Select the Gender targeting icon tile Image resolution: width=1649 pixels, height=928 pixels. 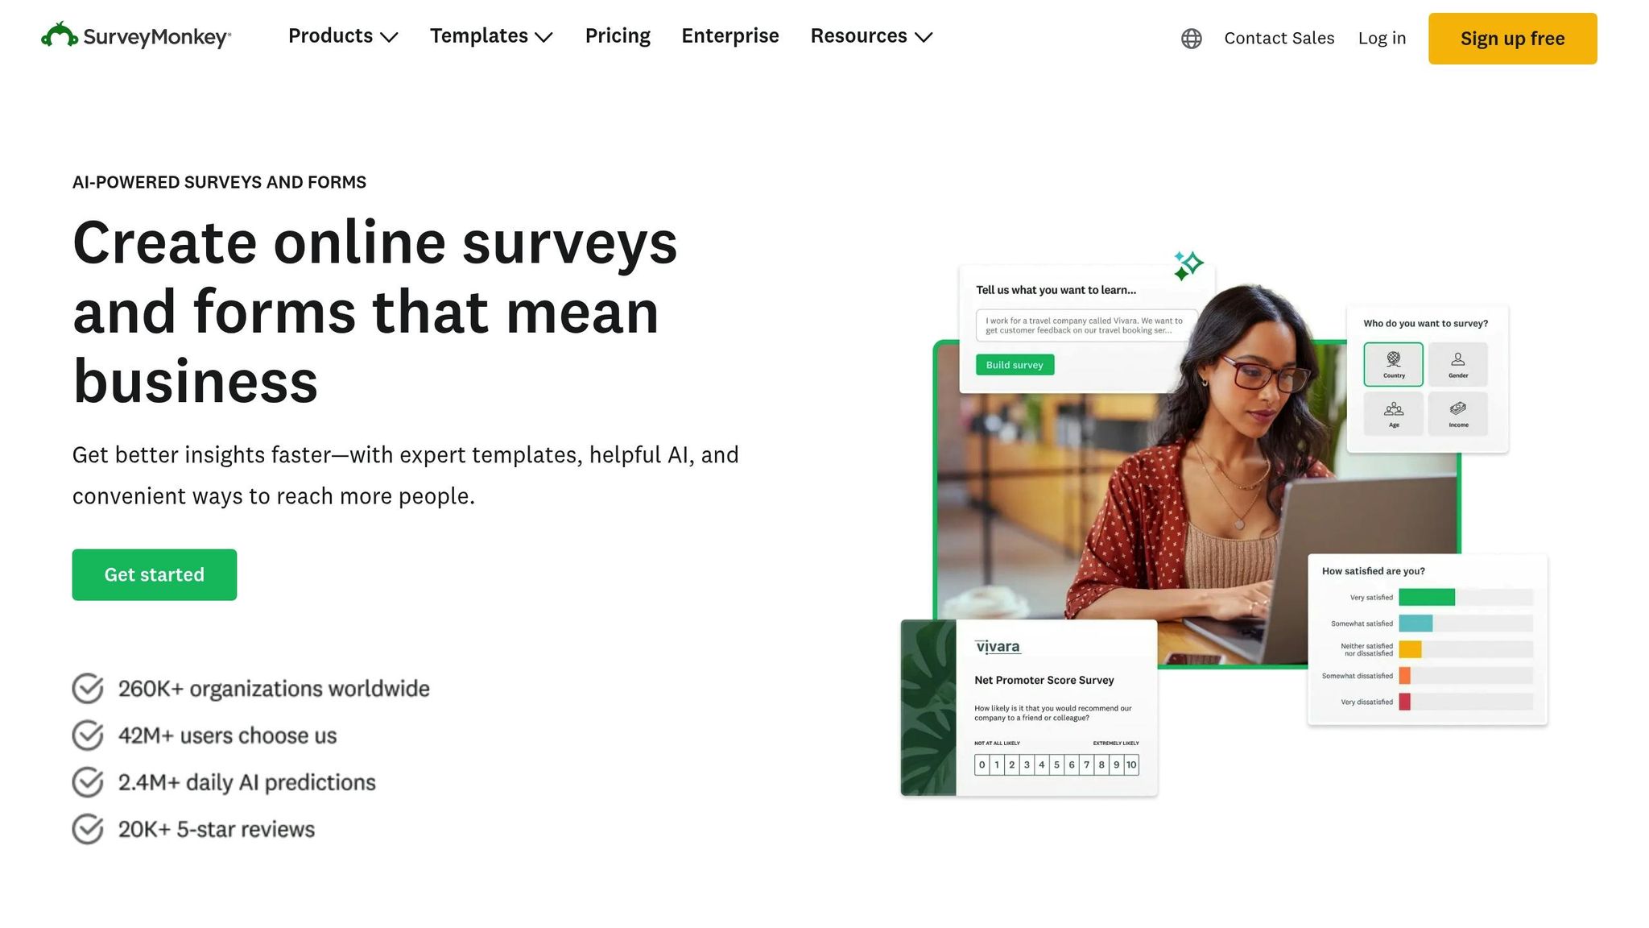(x=1457, y=364)
